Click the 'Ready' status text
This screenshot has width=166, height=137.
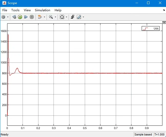click(4, 134)
